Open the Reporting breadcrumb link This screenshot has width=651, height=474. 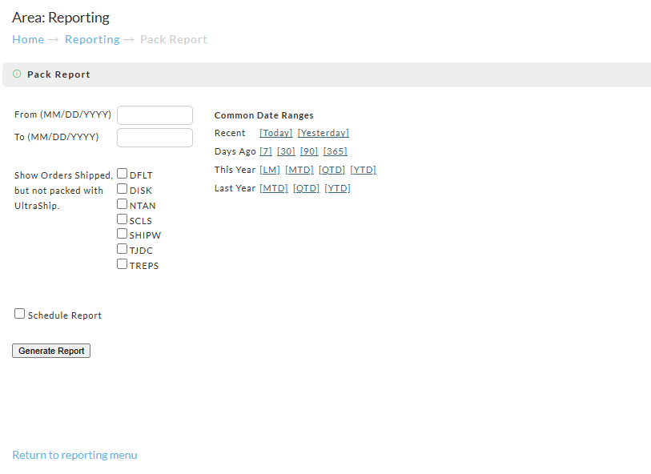[92, 39]
